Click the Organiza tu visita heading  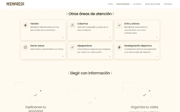click(145, 107)
